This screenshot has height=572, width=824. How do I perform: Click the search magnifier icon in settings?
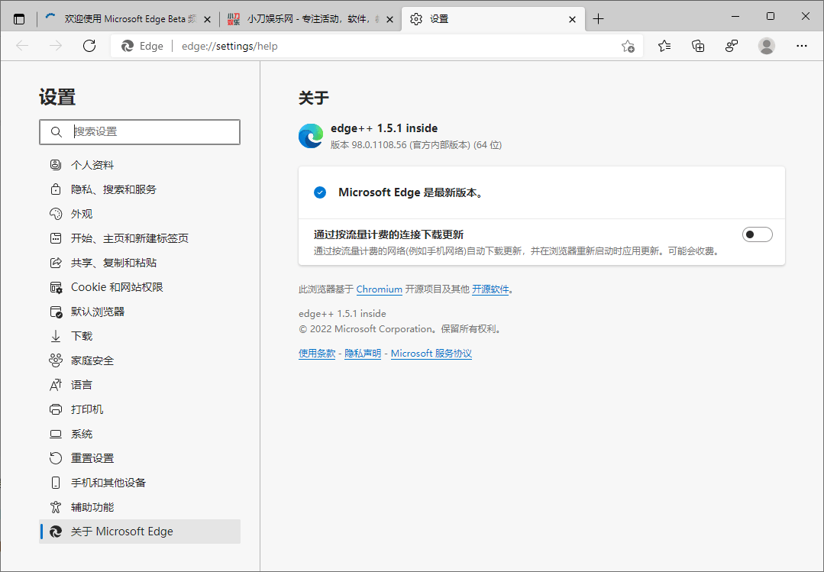click(57, 132)
